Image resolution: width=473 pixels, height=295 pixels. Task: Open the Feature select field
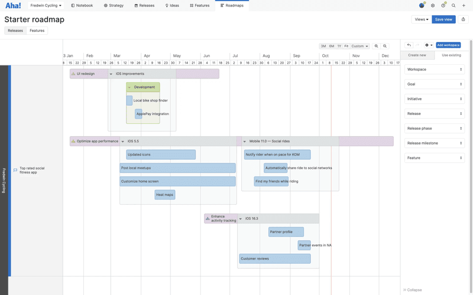click(x=435, y=158)
